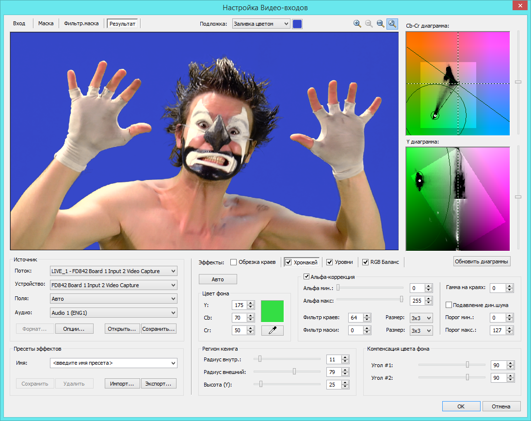This screenshot has width=531, height=421.
Task: Expand the Устройство device dropdown
Action: [113, 285]
